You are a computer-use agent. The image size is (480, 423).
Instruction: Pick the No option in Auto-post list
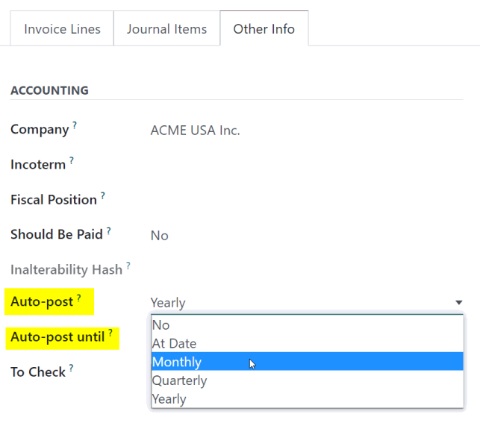[x=308, y=325]
